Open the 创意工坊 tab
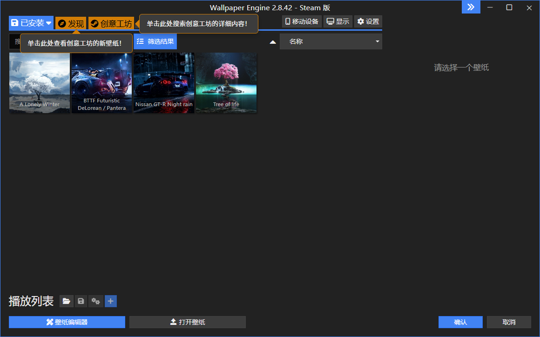Image resolution: width=540 pixels, height=337 pixels. click(111, 23)
